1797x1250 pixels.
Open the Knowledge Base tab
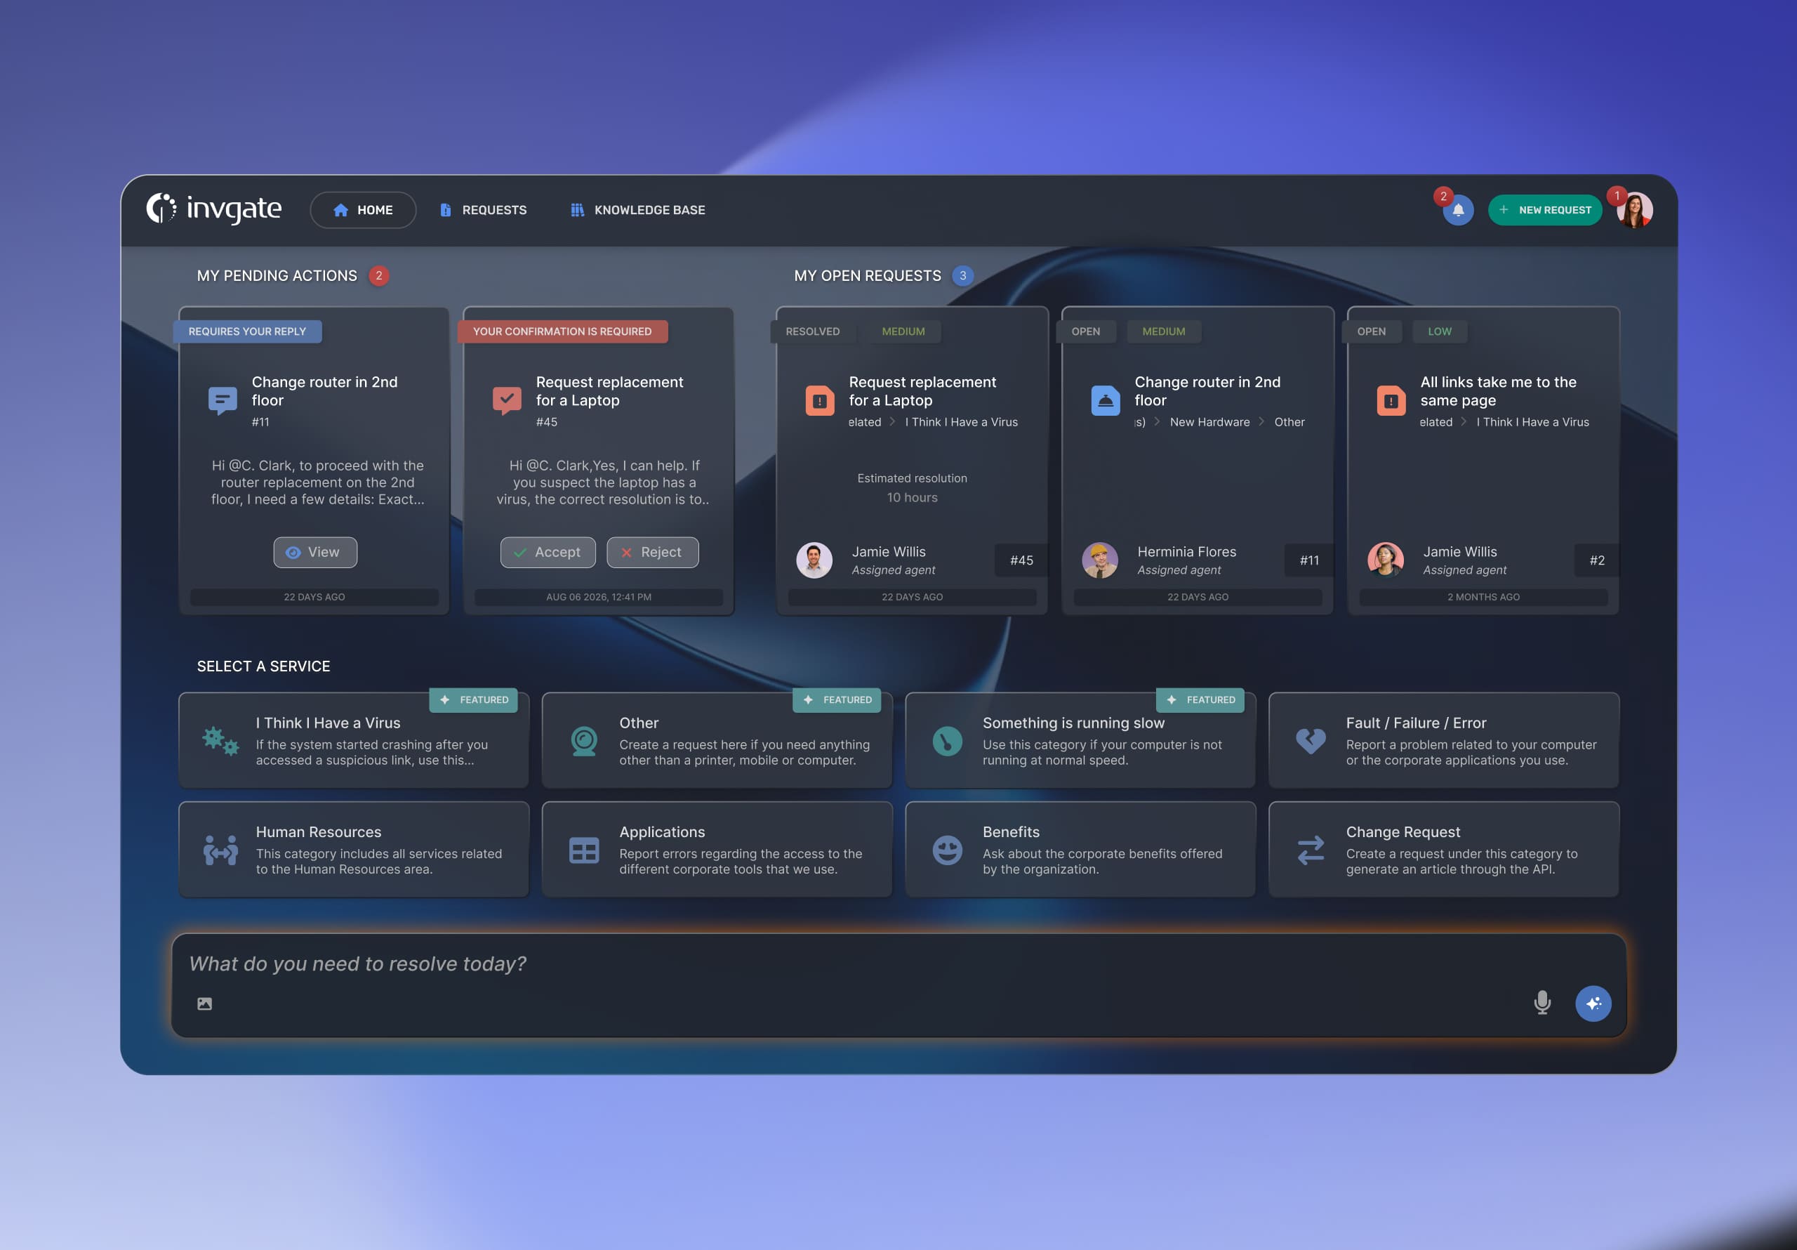(638, 210)
